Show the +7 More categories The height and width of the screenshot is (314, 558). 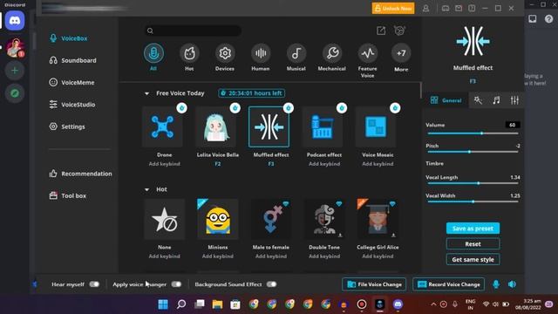(x=401, y=53)
